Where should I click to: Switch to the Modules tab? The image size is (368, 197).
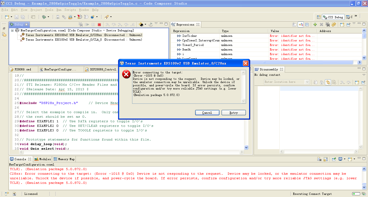[x=43, y=159]
